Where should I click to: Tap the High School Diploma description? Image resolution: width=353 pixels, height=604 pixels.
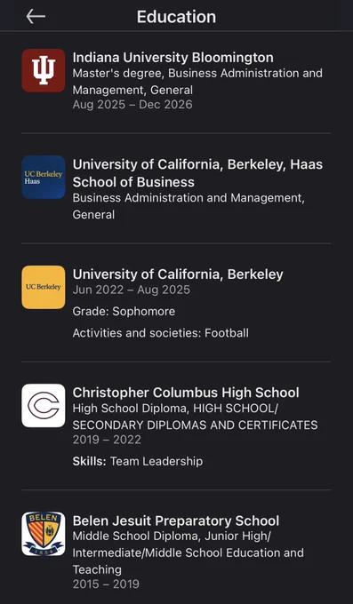click(196, 417)
